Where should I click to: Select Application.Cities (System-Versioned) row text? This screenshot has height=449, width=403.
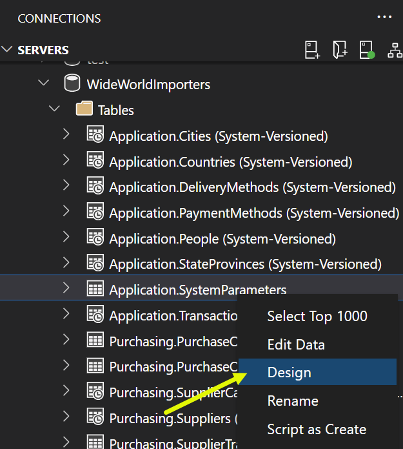(219, 136)
